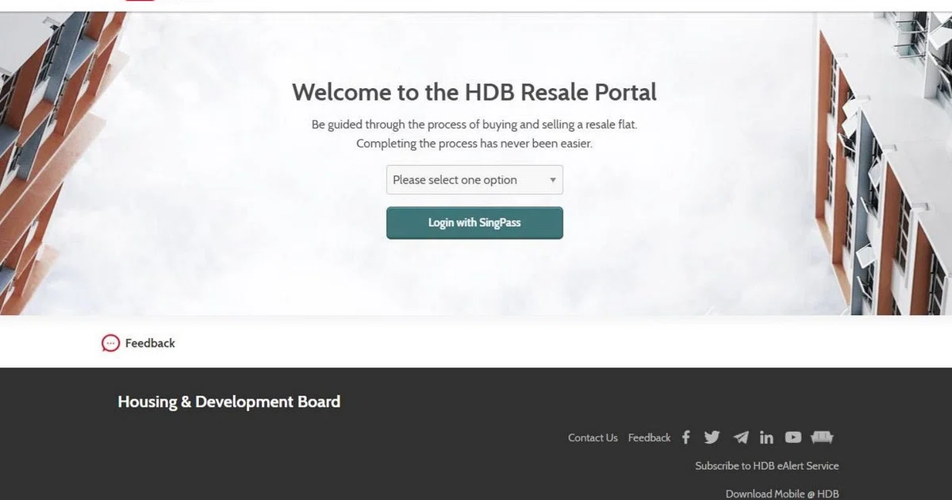Click the Feedback label below the banner
The image size is (952, 500).
click(x=150, y=344)
